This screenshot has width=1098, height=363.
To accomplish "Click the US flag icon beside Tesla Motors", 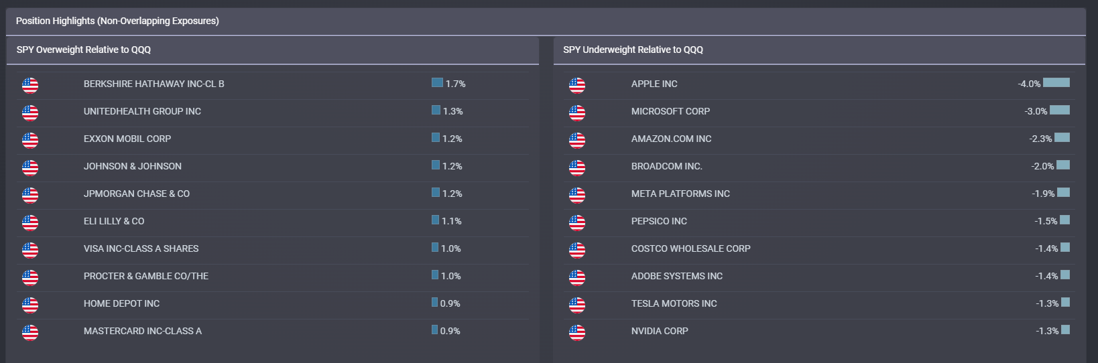I will (577, 305).
